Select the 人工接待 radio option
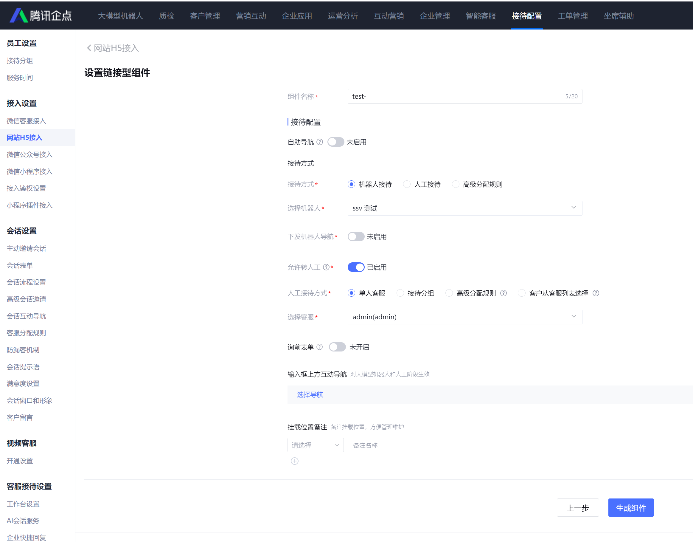The image size is (693, 542). pyautogui.click(x=407, y=185)
